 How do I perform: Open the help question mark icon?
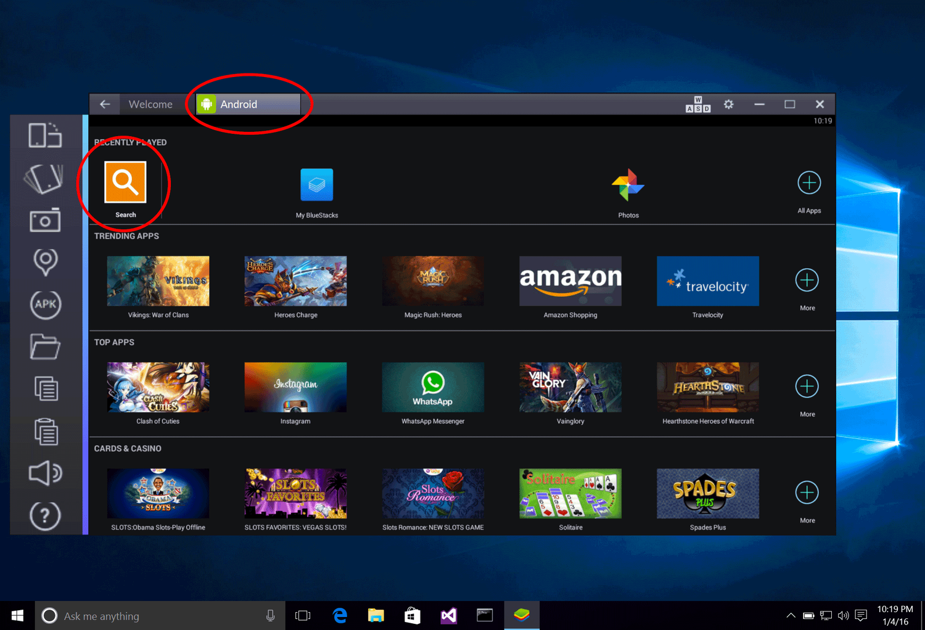(45, 515)
